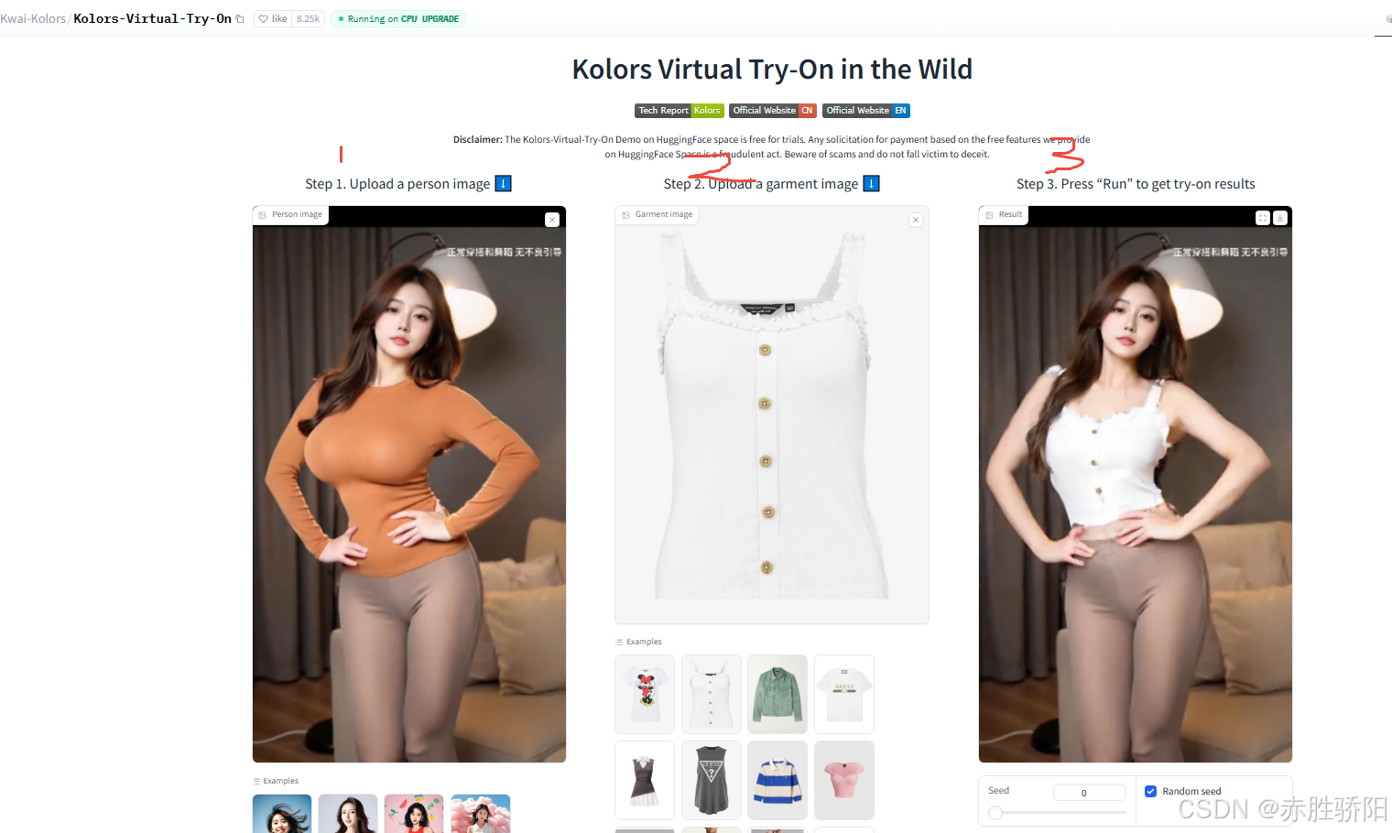Open the Official Website EN badge

[x=866, y=111]
